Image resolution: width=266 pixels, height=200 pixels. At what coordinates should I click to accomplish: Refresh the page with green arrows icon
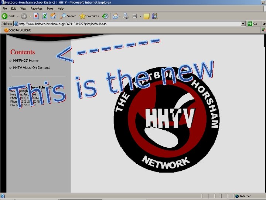[45, 16]
